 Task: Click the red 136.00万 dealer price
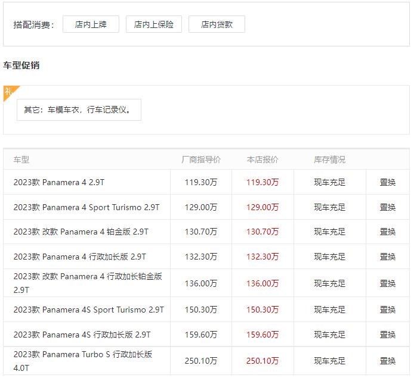(262, 283)
